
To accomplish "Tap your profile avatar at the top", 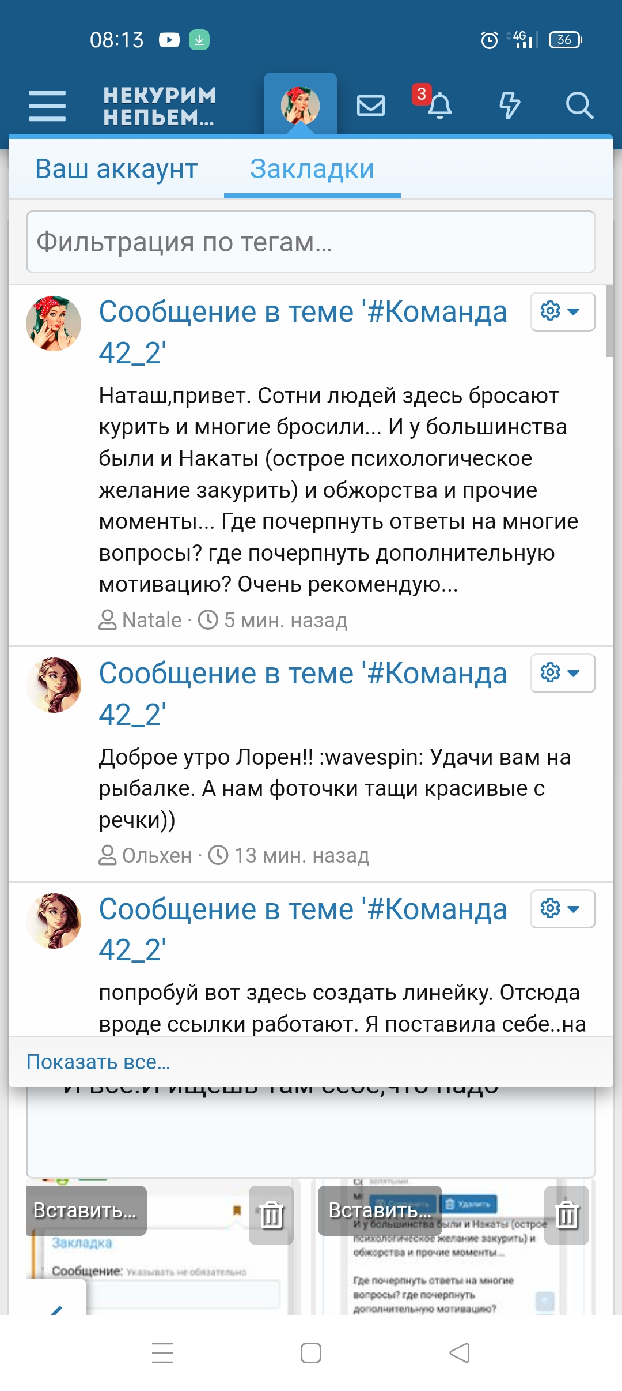I will pos(300,104).
